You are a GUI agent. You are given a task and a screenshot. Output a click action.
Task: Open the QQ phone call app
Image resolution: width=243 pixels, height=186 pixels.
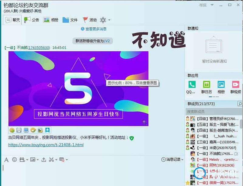(192, 87)
